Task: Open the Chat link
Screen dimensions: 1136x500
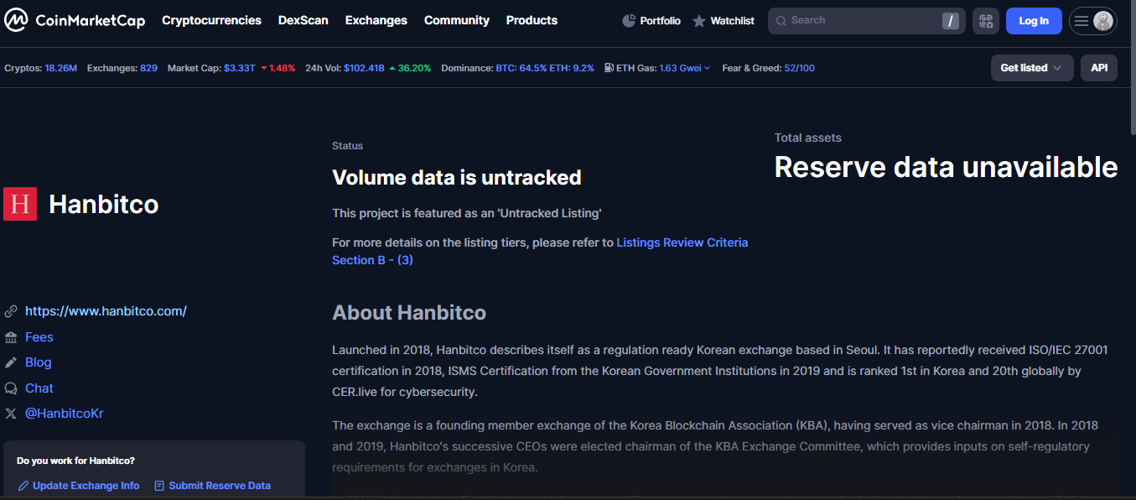Action: click(x=39, y=388)
